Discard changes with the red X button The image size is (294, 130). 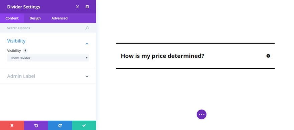12,125
